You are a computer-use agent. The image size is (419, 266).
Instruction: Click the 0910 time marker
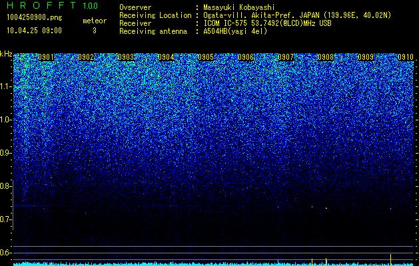[406, 57]
